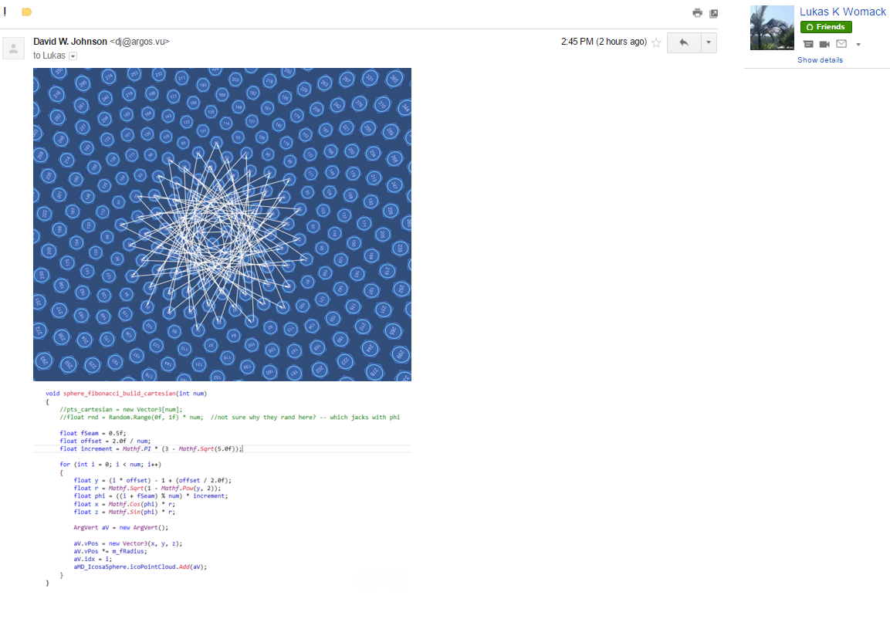Viewport: 890px width, 619px height.
Task: Open the code snippet screenshot attachment
Action: (x=222, y=488)
